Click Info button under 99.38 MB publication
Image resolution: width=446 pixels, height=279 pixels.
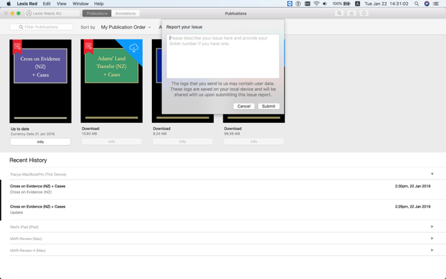point(254,142)
